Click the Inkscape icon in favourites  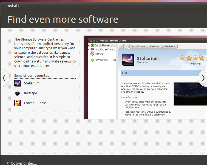18,93
